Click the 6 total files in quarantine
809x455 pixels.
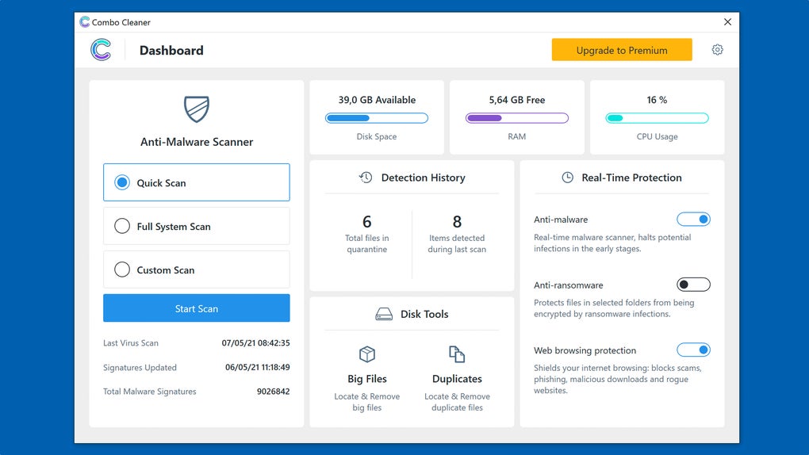point(367,222)
